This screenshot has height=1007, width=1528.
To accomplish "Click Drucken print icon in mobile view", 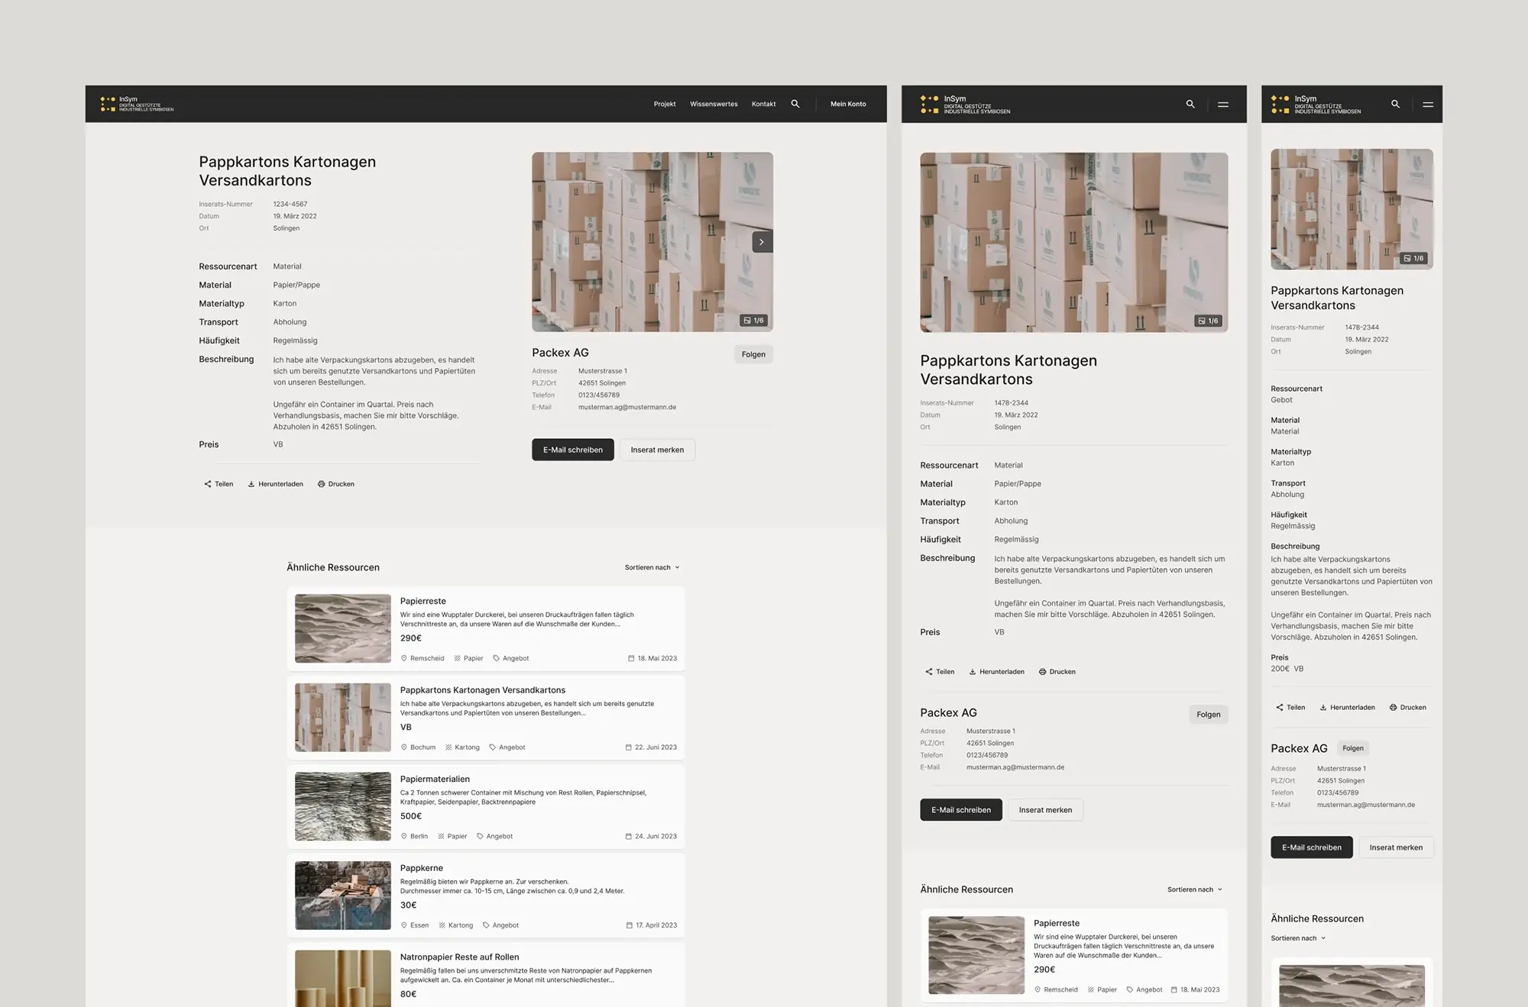I will 1393,708.
